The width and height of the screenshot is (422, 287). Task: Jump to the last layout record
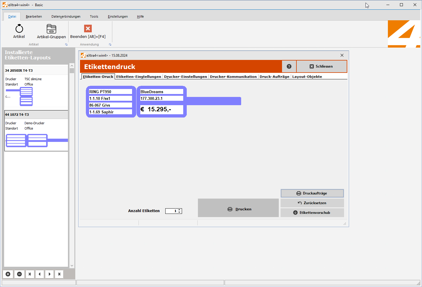(59, 274)
